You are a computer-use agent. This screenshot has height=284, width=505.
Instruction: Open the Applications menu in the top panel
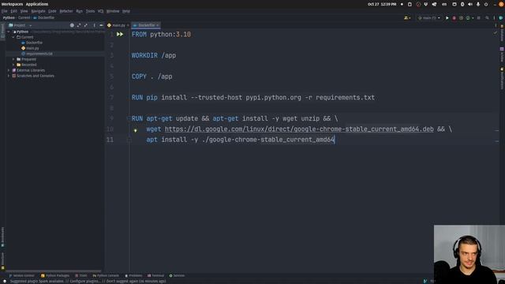pos(37,4)
